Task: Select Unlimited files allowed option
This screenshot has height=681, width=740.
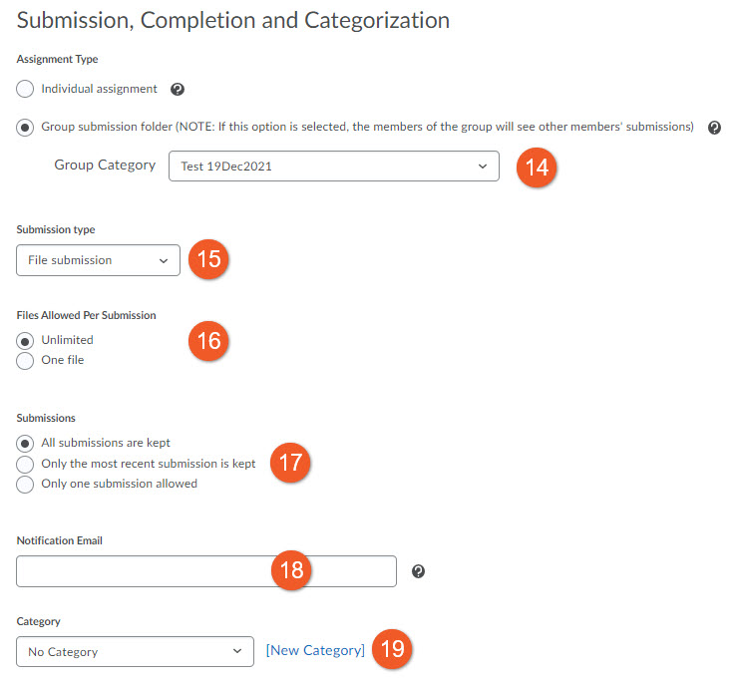Action: (x=25, y=341)
